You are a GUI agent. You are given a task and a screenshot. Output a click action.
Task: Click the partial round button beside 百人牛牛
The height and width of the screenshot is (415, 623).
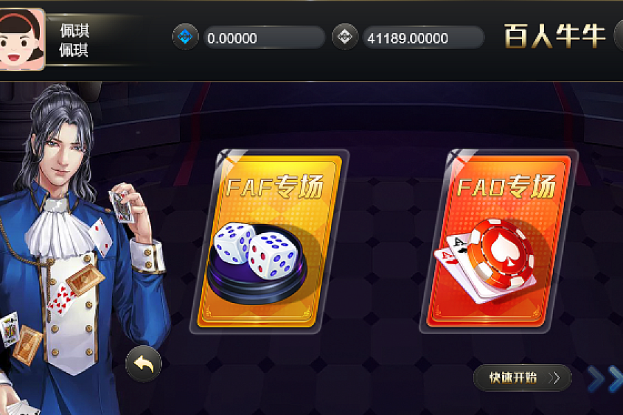click(x=619, y=36)
